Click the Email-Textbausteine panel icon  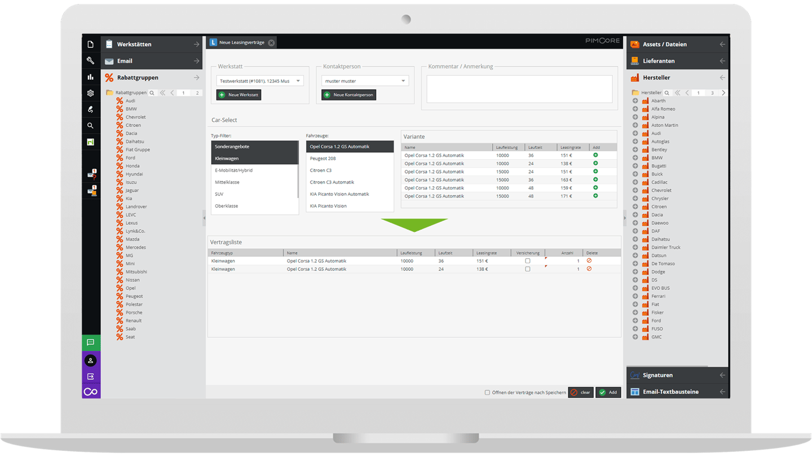pyautogui.click(x=634, y=392)
